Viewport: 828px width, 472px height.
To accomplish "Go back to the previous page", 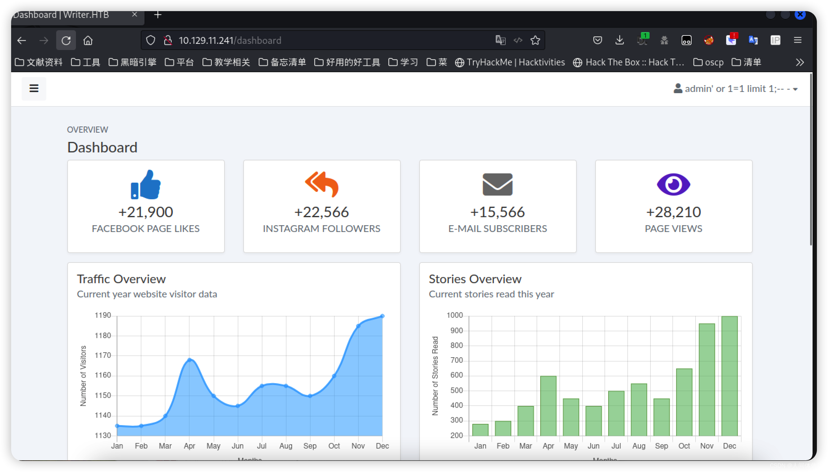I will pyautogui.click(x=22, y=40).
